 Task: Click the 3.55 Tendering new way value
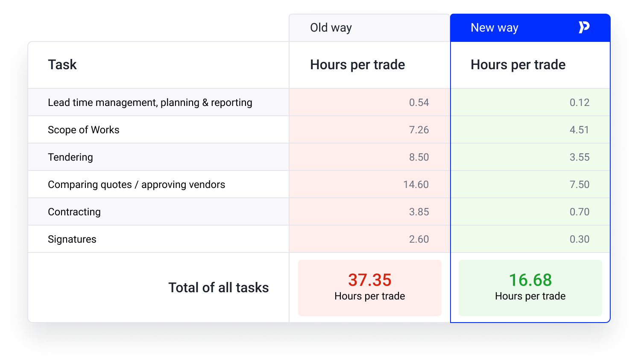pyautogui.click(x=579, y=157)
